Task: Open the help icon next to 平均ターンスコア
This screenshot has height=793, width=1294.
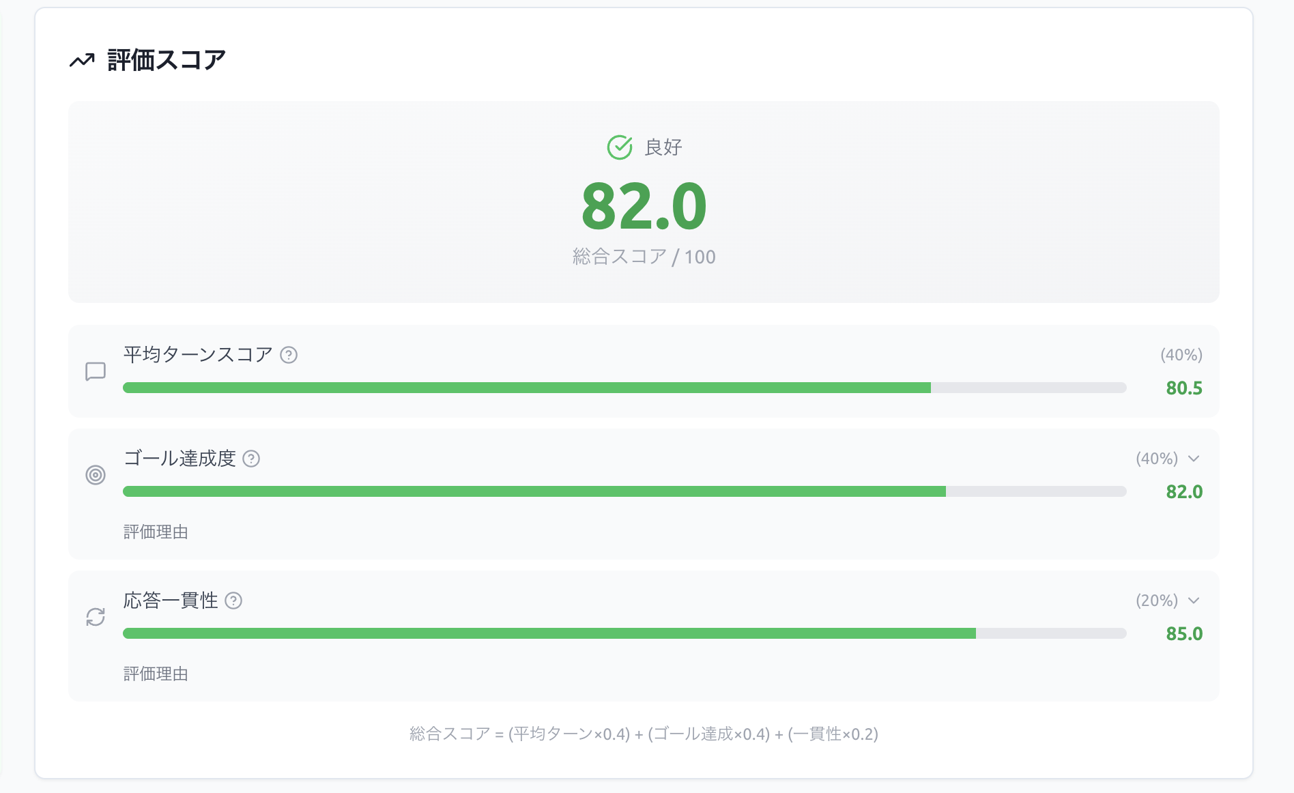Action: tap(289, 354)
